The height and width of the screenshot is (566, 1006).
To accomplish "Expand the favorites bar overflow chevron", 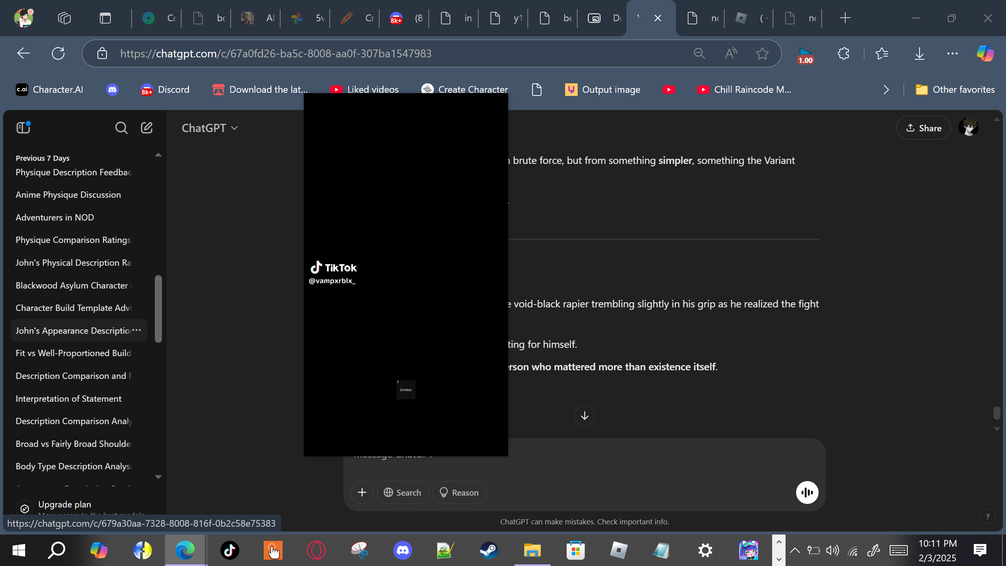I will click(x=886, y=90).
